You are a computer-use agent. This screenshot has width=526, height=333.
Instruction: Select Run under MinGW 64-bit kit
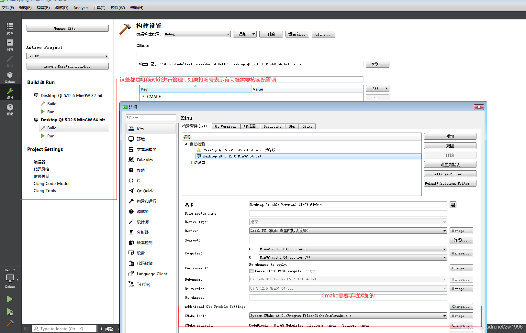(x=51, y=136)
